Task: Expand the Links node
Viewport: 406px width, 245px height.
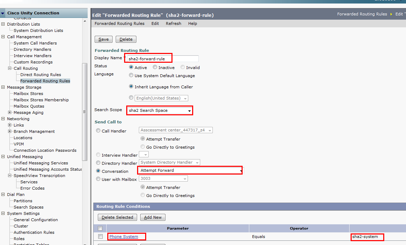Action: click(9, 125)
